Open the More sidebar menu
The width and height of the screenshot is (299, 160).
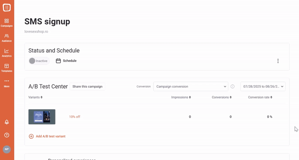(7, 82)
